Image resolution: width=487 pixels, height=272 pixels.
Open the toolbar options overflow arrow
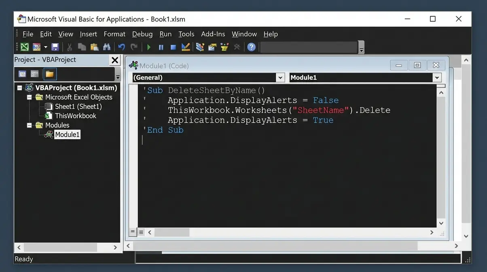click(361, 47)
